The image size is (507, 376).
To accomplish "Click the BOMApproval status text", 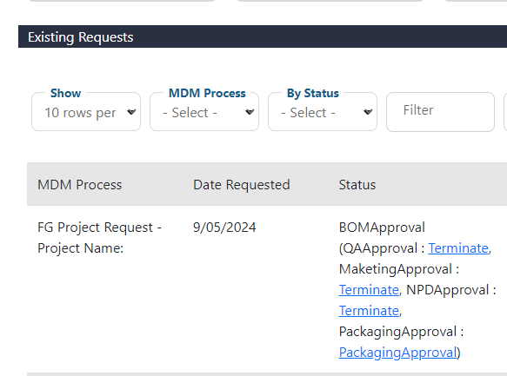I will coord(382,228).
